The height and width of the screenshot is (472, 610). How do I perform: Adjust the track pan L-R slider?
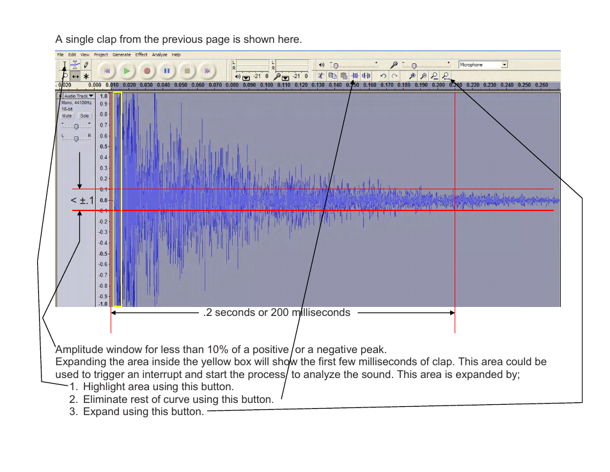(x=76, y=138)
